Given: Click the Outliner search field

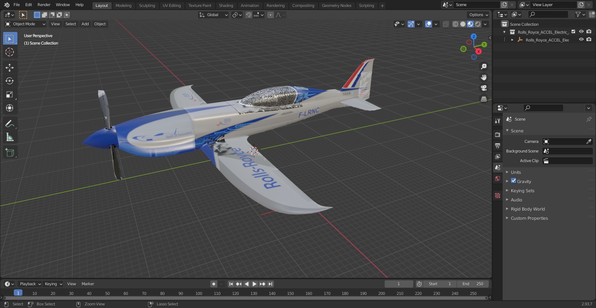Looking at the screenshot, I should coord(548,14).
